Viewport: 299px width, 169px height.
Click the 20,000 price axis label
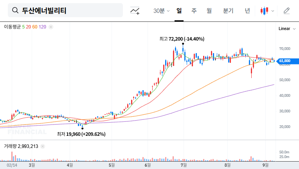pos(285,126)
